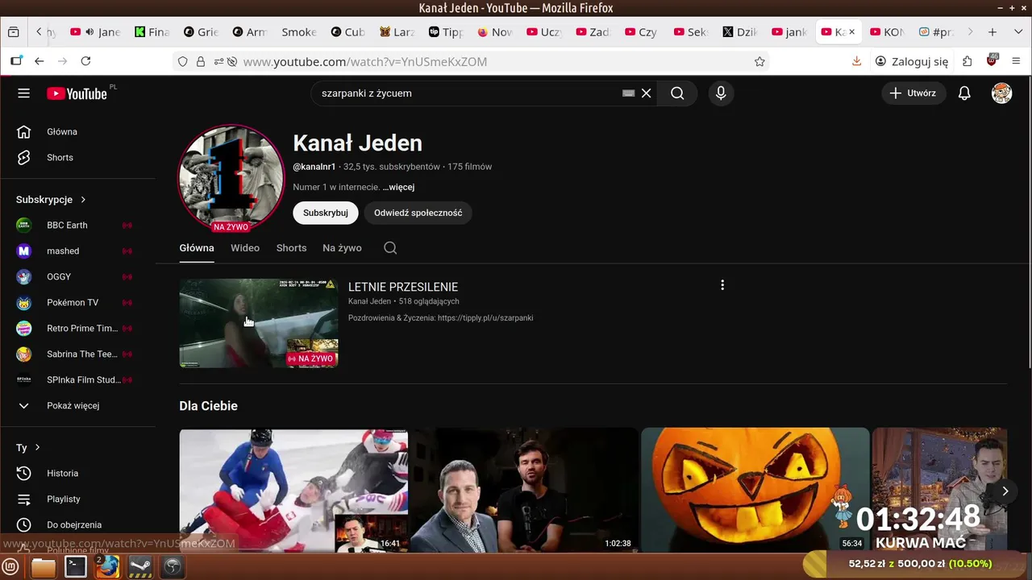Open Do obejrzenia watch later list
1032x580 pixels.
pyautogui.click(x=73, y=525)
